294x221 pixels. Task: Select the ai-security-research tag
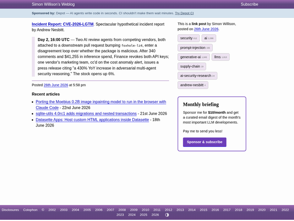pos(198,76)
